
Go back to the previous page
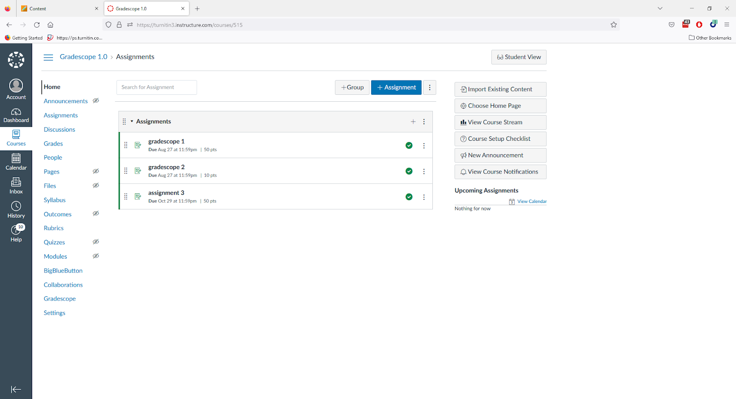(x=9, y=25)
